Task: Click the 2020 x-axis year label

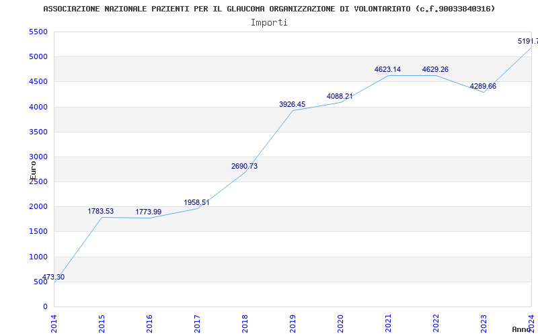Action: 340,324
